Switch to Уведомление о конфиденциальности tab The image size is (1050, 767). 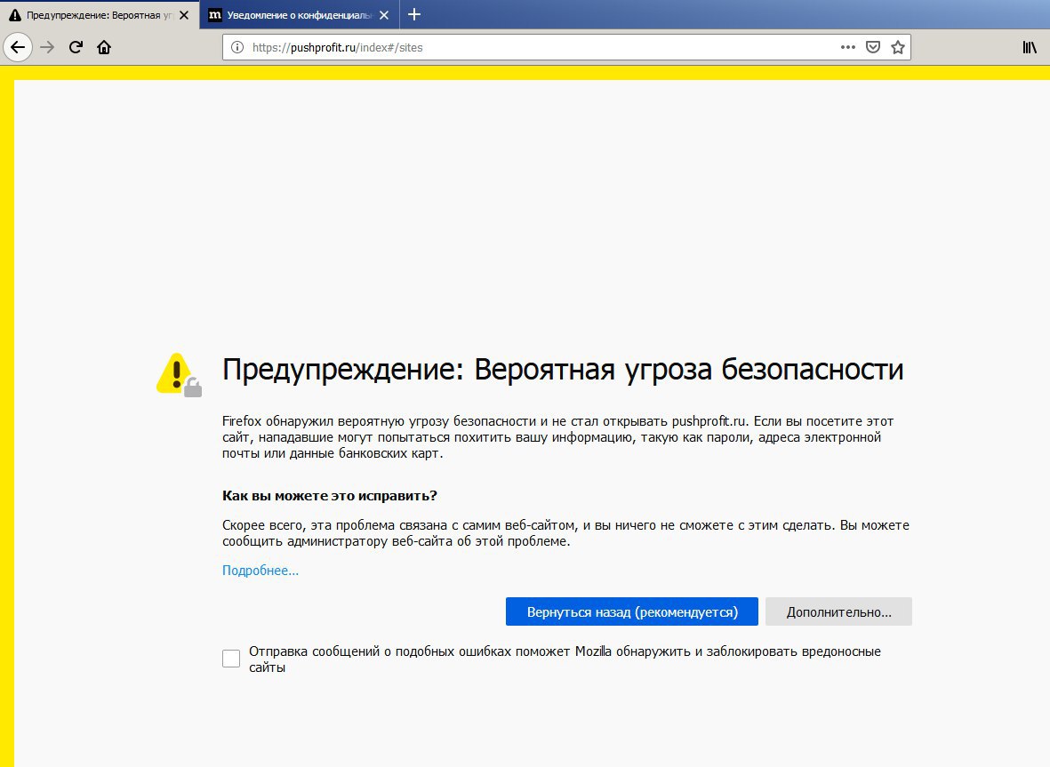point(300,15)
